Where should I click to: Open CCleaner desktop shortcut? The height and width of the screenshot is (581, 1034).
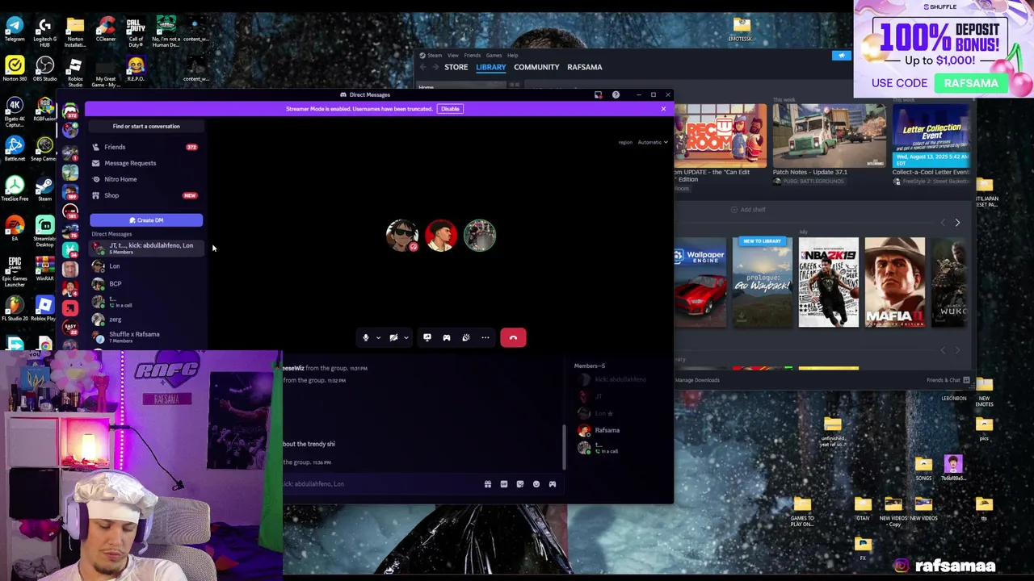tap(105, 29)
